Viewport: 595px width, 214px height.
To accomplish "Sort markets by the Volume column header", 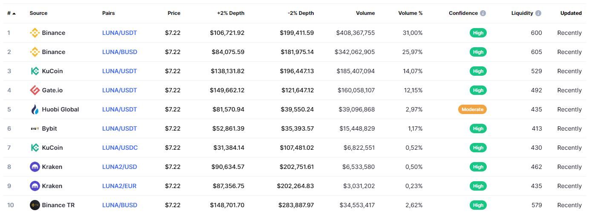I will point(365,13).
